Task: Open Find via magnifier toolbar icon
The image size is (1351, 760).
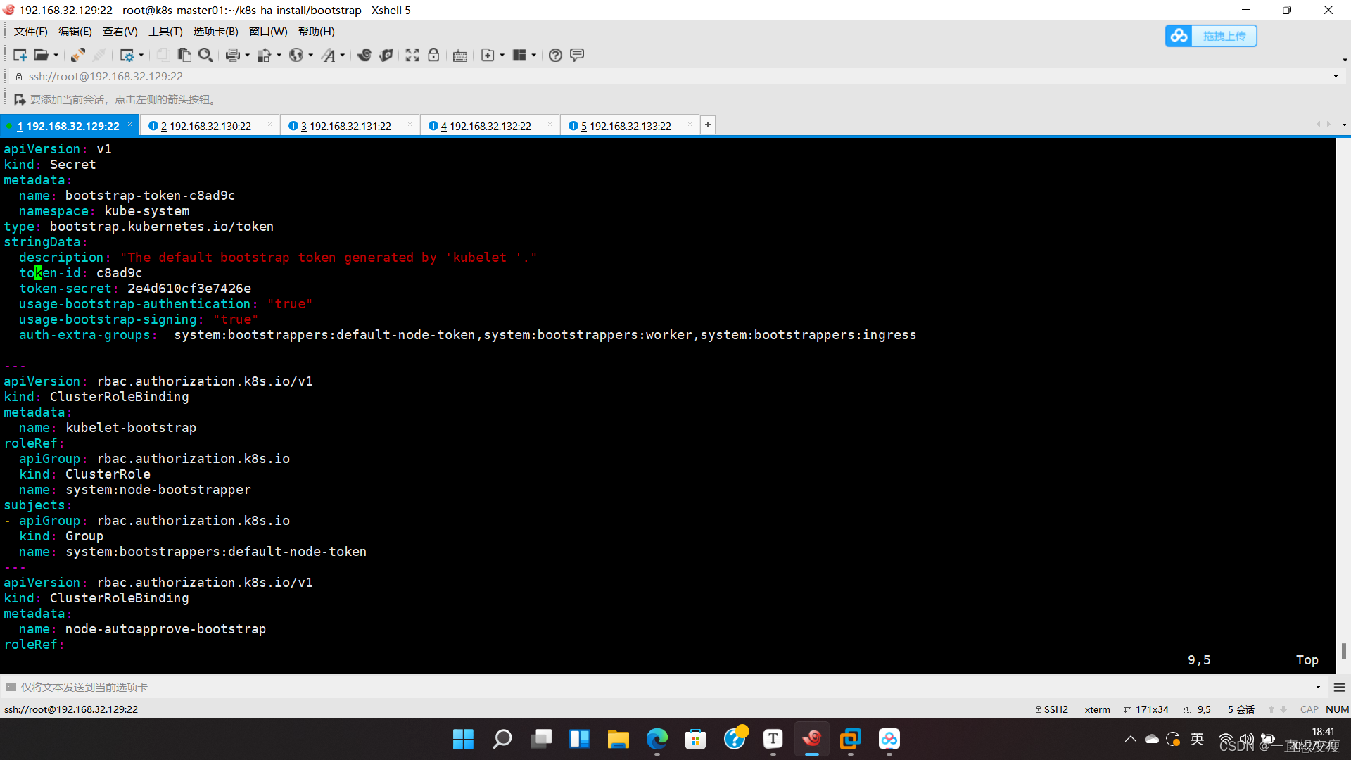Action: coord(205,55)
